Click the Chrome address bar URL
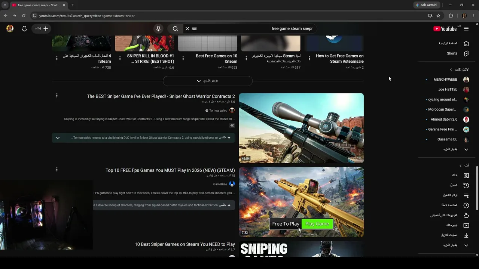 coord(87,16)
